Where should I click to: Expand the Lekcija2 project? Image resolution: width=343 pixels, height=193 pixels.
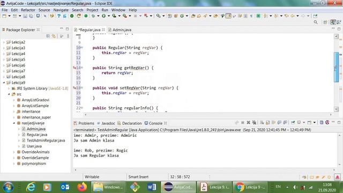(x=4, y=42)
